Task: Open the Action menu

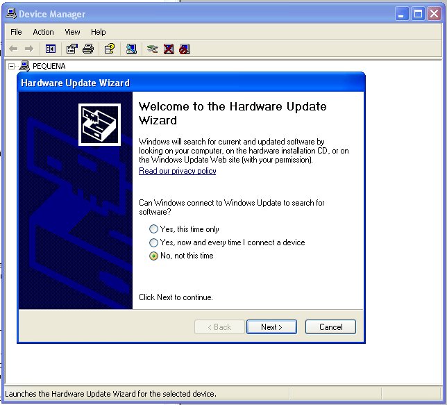Action: 43,32
